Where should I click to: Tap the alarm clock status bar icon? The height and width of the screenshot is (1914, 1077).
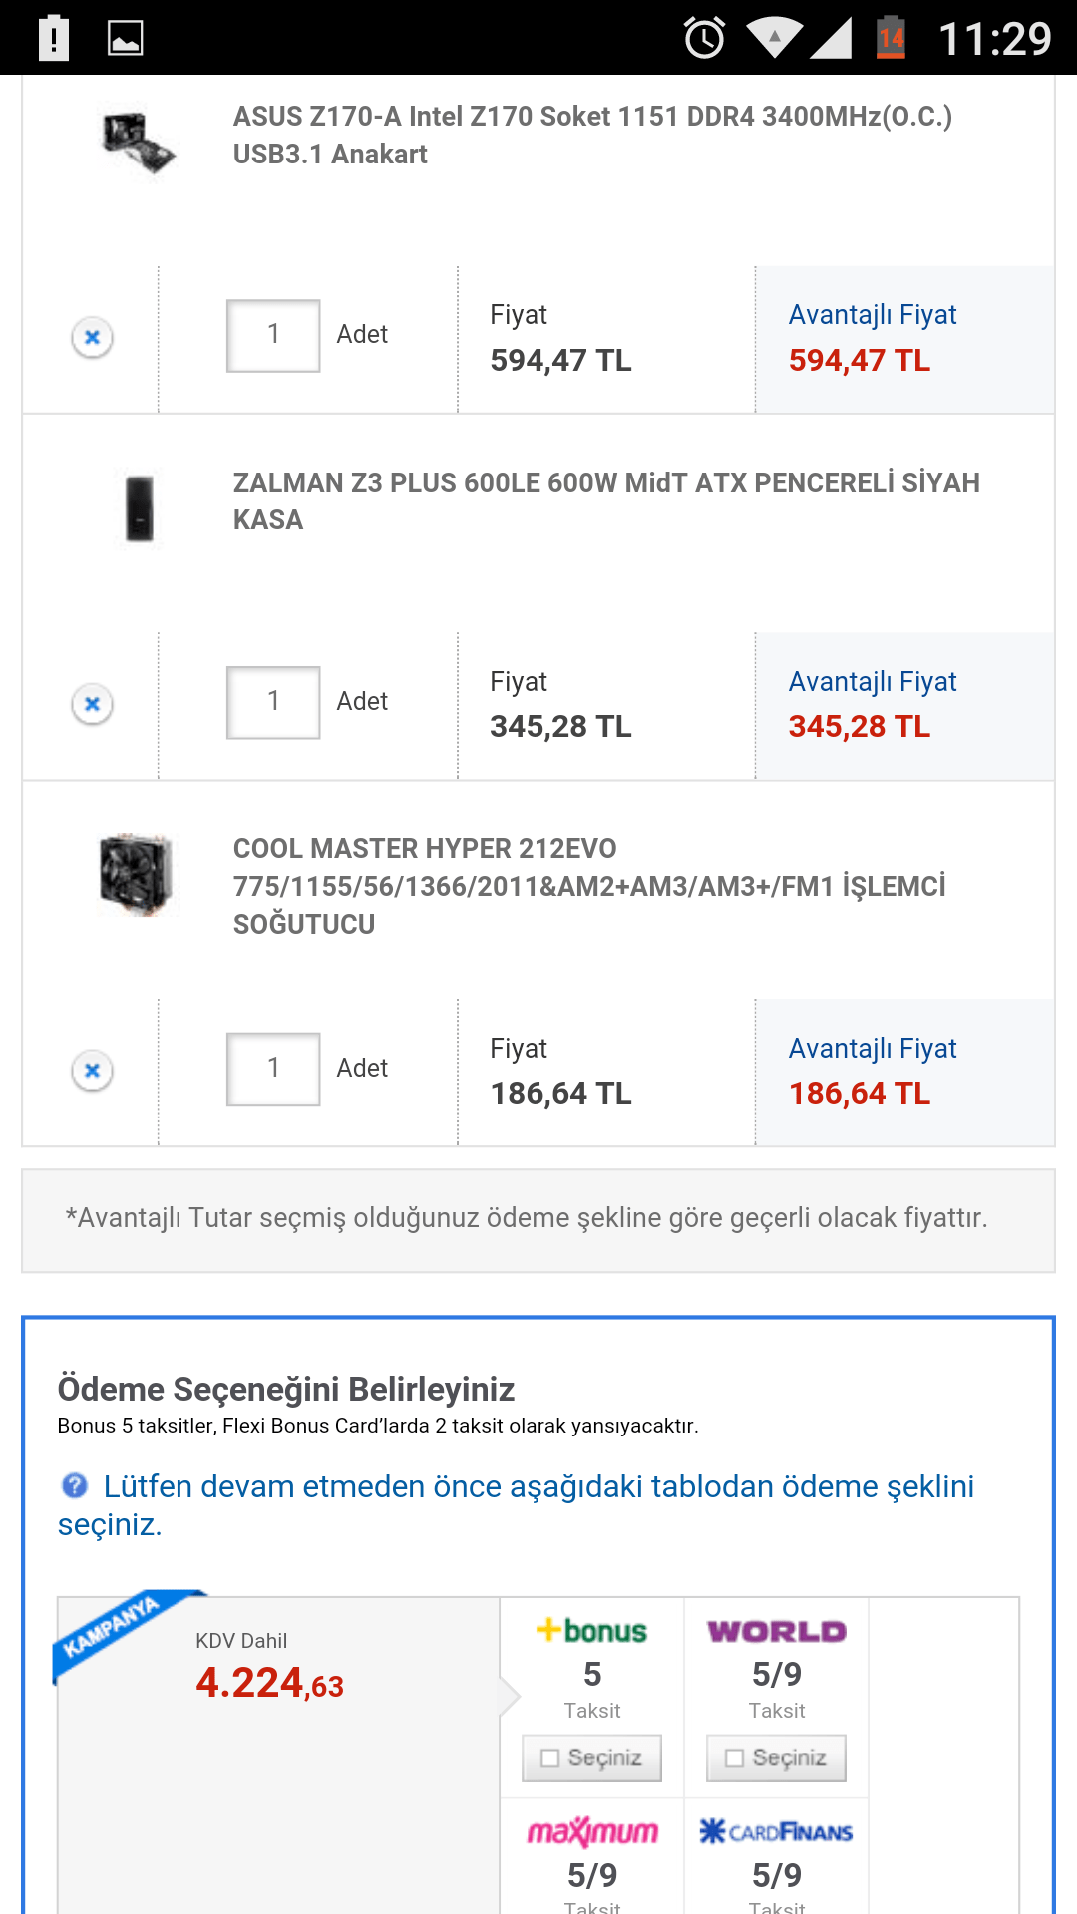tap(702, 40)
